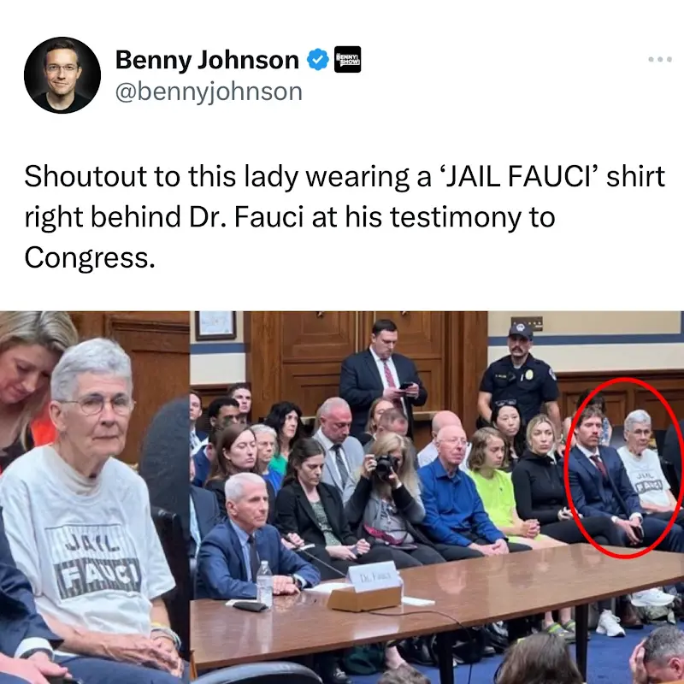
Task: Open the @bennyjohnson handle link
Action: (209, 91)
